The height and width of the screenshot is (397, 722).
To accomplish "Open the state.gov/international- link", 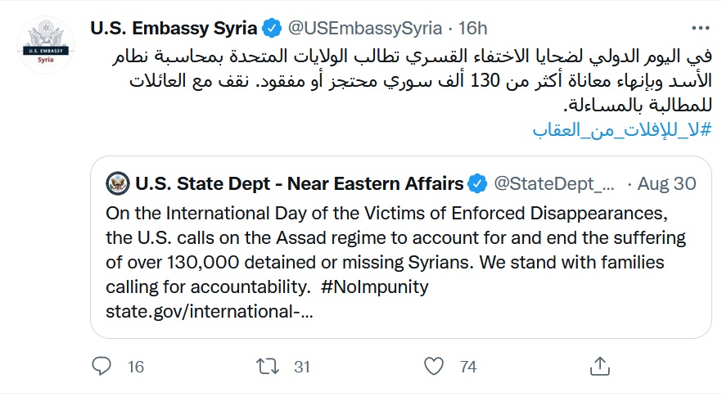I will 209,312.
